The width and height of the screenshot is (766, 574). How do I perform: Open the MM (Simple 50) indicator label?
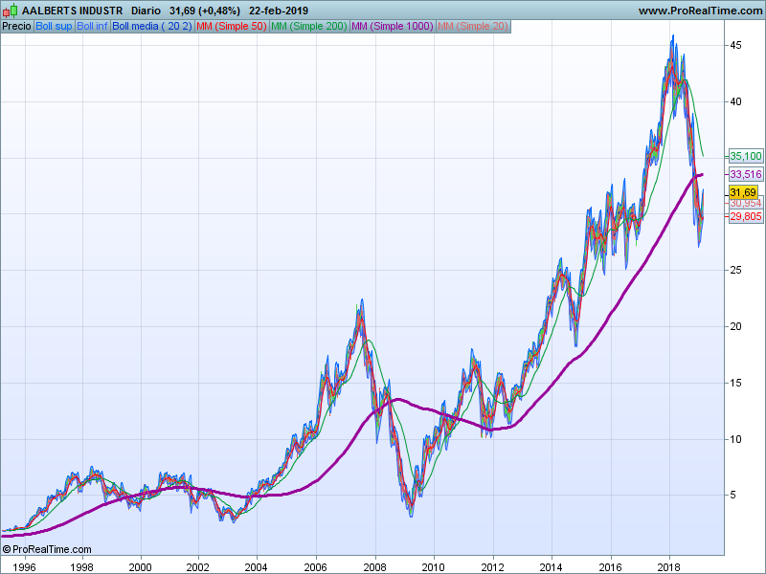pyautogui.click(x=232, y=27)
